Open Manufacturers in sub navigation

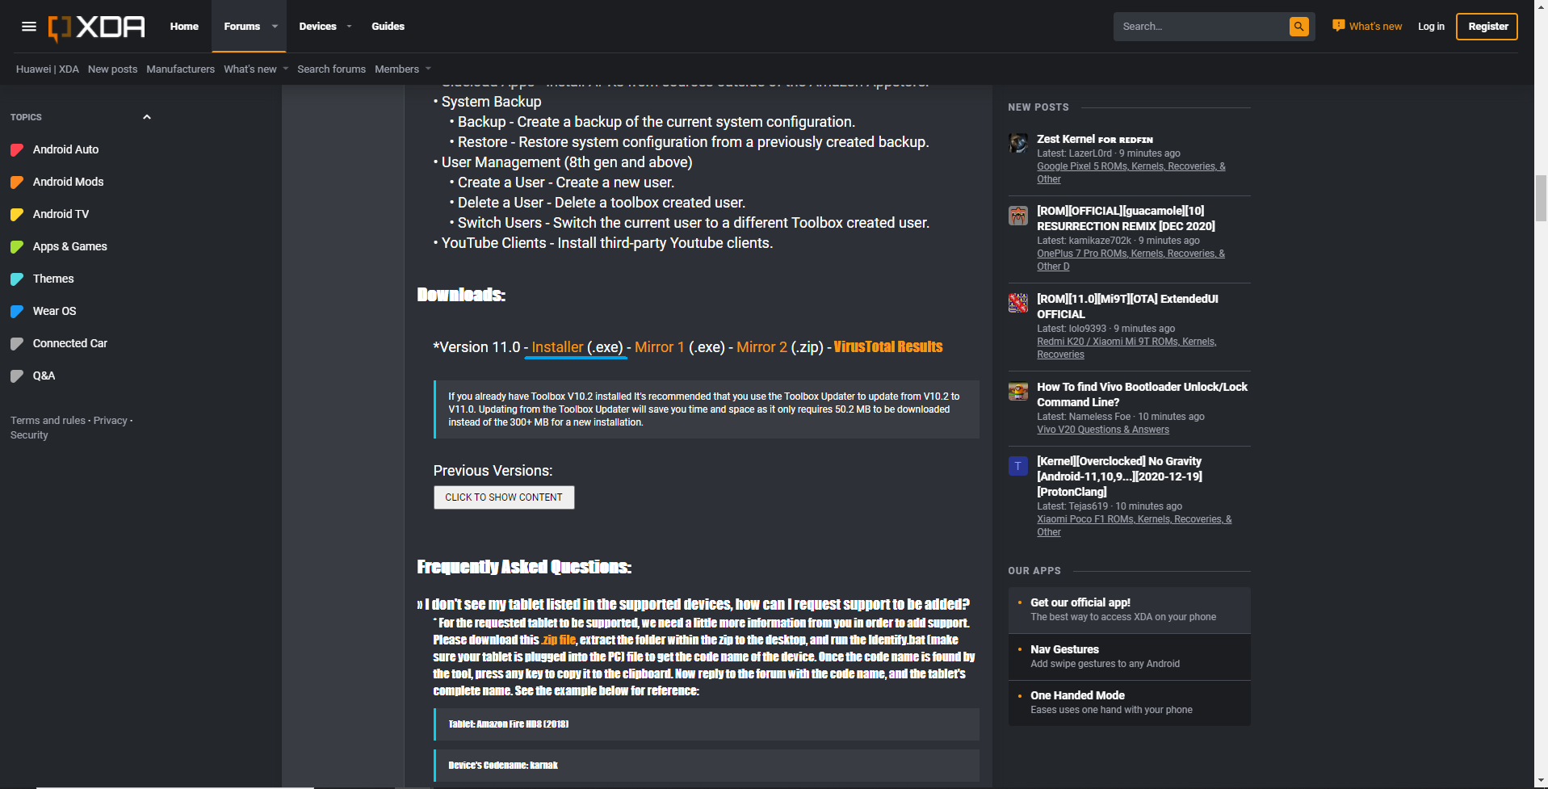coord(180,69)
